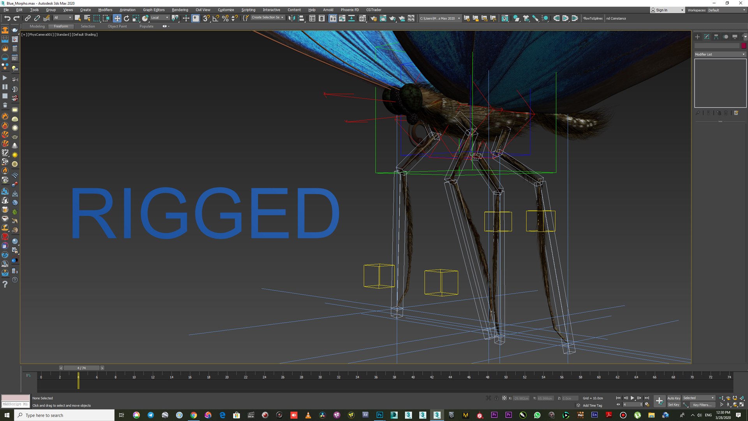Open Render Setup icon
Screen dimensions: 748x421
pos(374,18)
